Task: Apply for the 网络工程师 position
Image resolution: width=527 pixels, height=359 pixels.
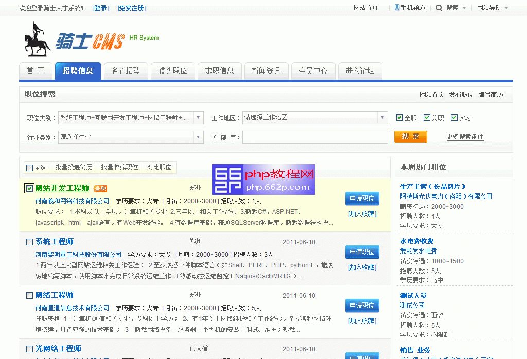Action: coord(362,306)
